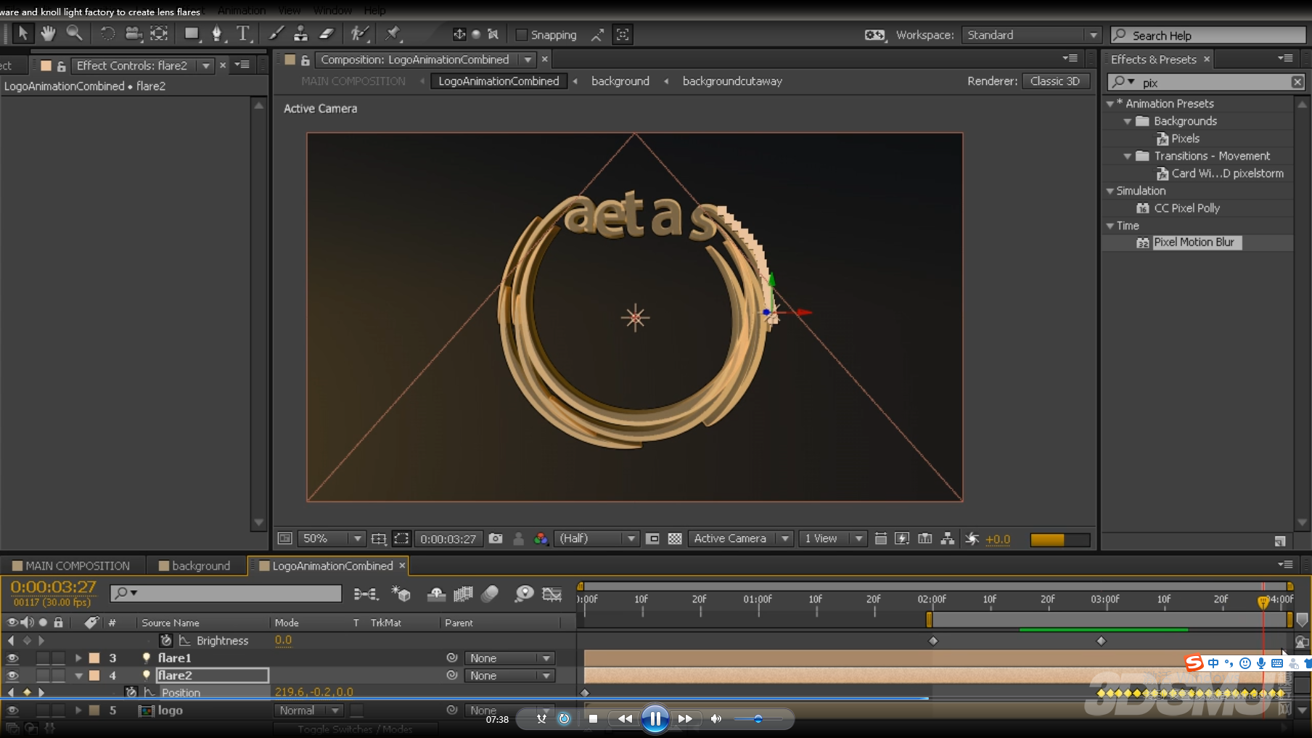Select the Pen tool
This screenshot has height=738, width=1312.
[x=217, y=33]
